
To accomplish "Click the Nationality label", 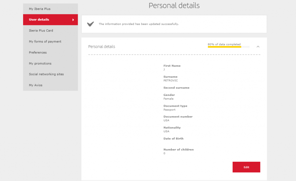I will 172,128.
